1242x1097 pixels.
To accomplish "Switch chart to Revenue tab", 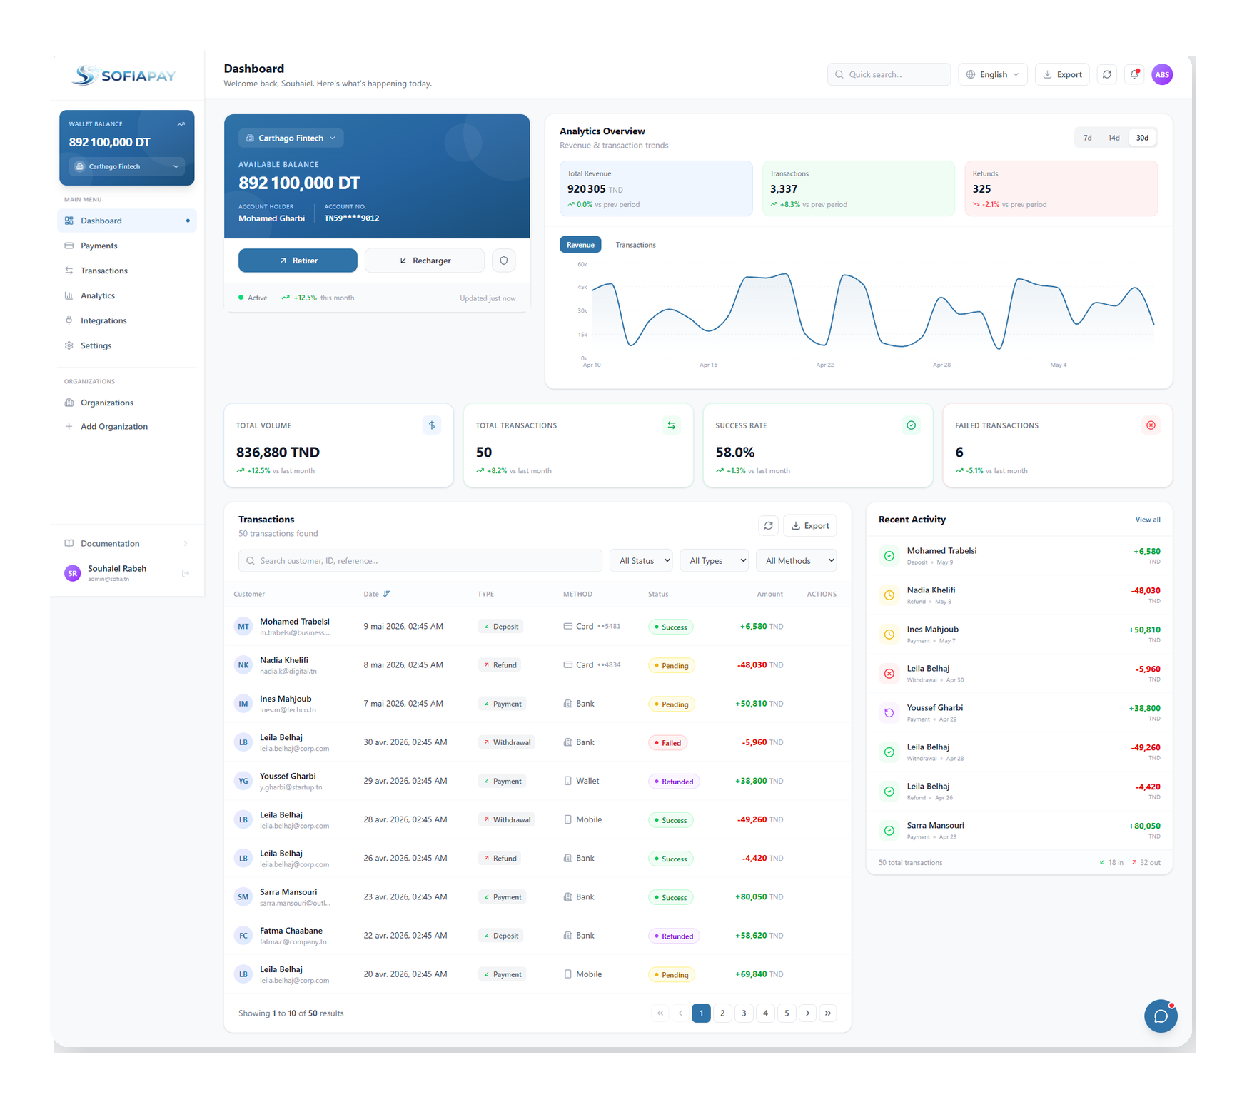I will click(580, 245).
